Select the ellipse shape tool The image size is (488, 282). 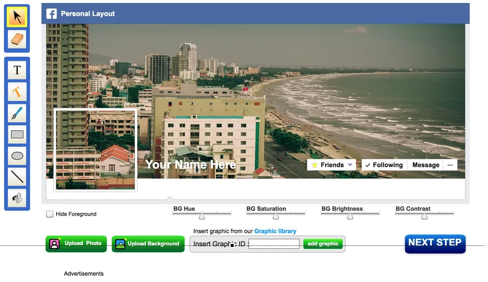tap(17, 155)
